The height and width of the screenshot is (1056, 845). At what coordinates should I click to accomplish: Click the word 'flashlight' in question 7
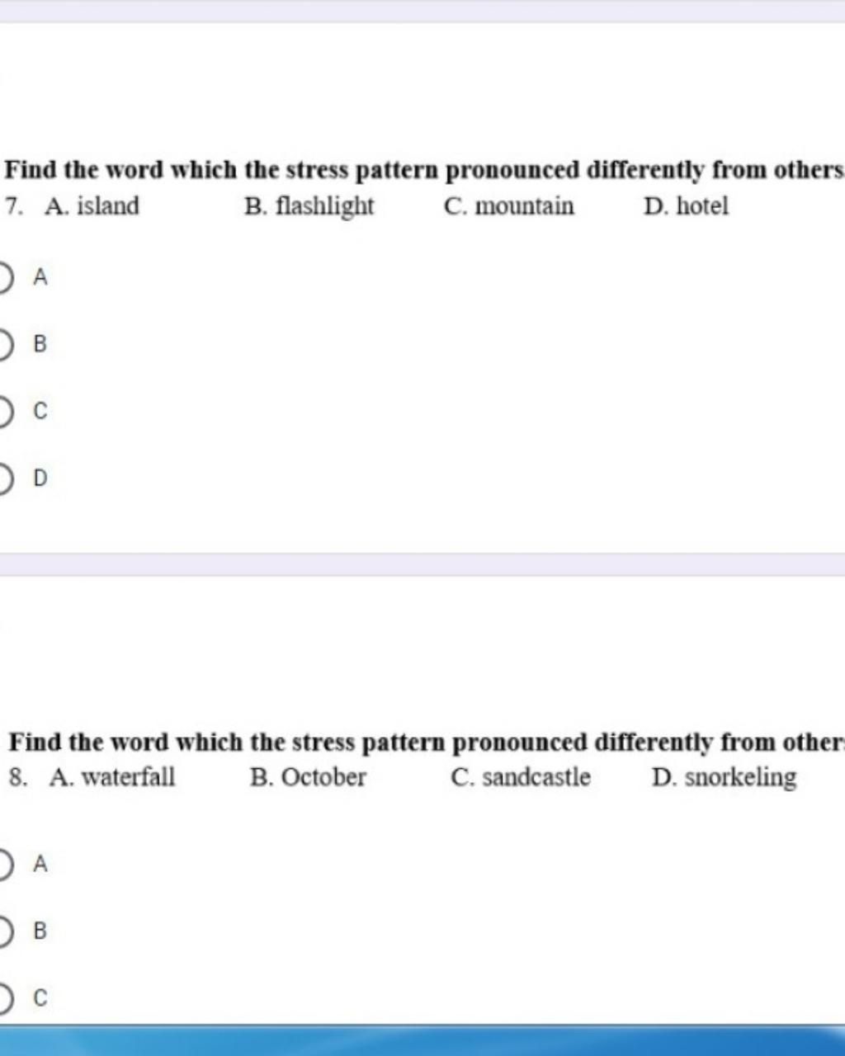tap(324, 205)
